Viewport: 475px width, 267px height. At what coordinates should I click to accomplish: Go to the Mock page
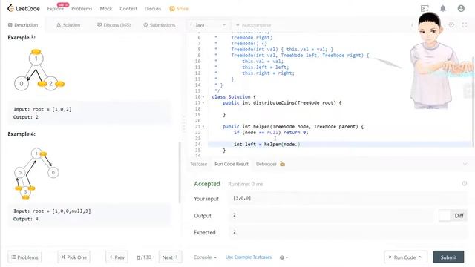coord(106,9)
